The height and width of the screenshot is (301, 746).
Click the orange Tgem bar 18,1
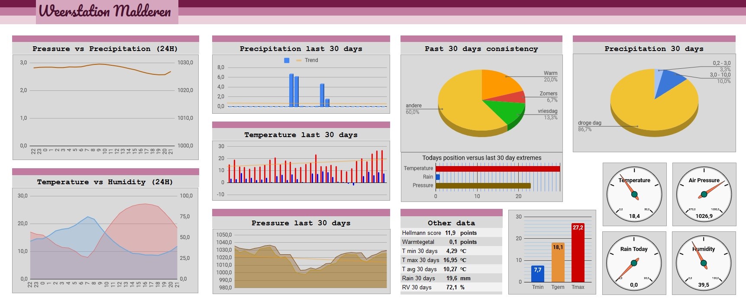(558, 262)
